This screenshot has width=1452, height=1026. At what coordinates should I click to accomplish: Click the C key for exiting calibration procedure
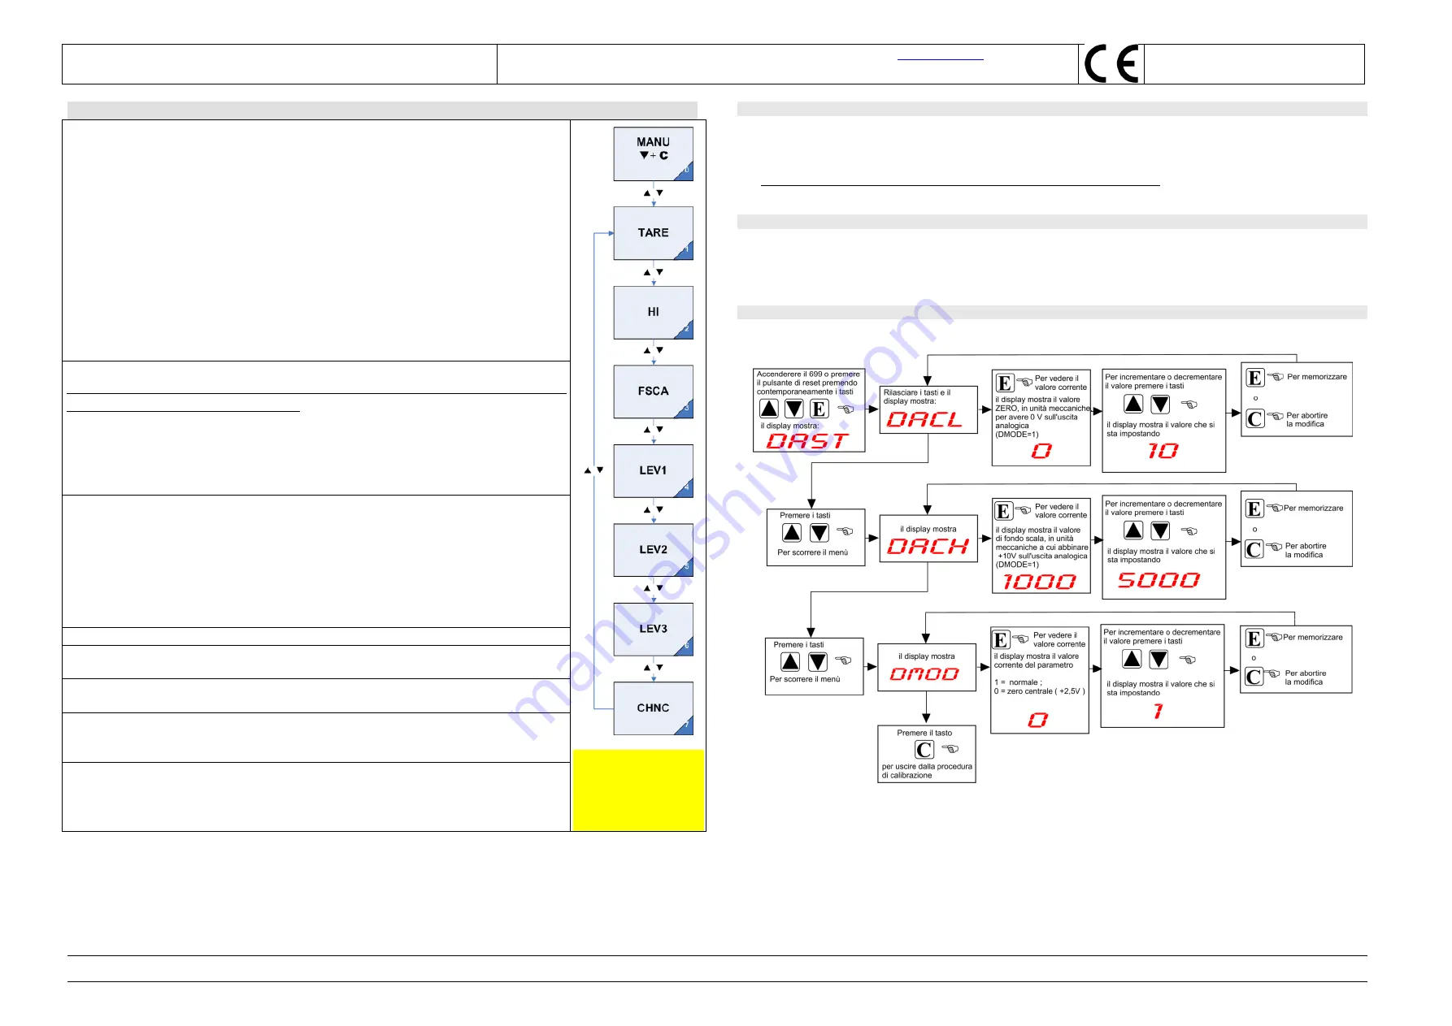pyautogui.click(x=924, y=750)
